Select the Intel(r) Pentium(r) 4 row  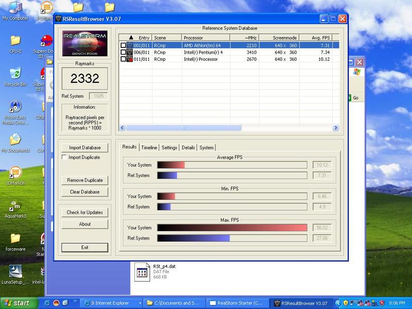pos(229,52)
